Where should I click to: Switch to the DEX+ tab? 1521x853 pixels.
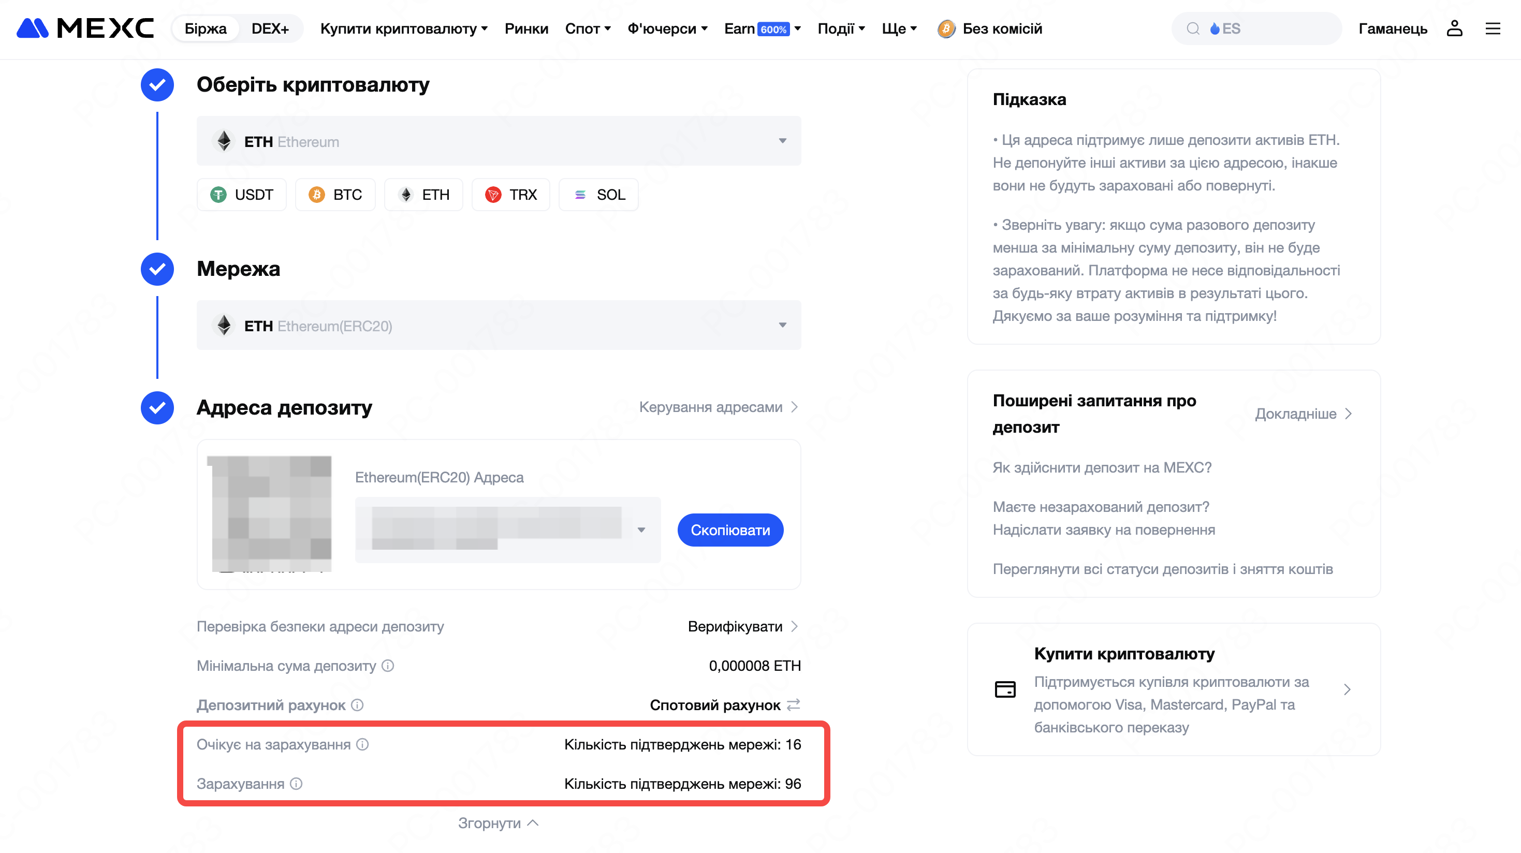pyautogui.click(x=270, y=28)
